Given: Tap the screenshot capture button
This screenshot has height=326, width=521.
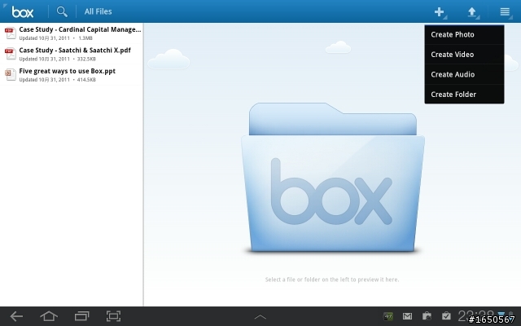Looking at the screenshot, I should pos(114,316).
